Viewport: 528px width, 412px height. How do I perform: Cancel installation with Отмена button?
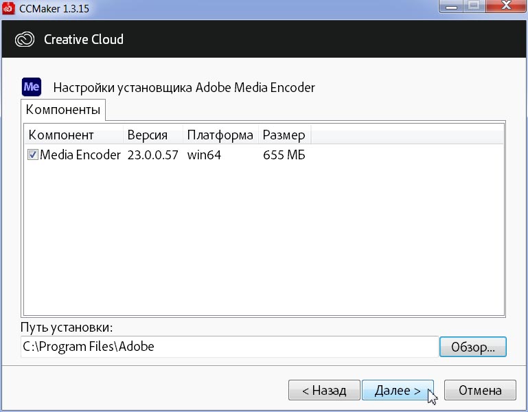tap(480, 390)
